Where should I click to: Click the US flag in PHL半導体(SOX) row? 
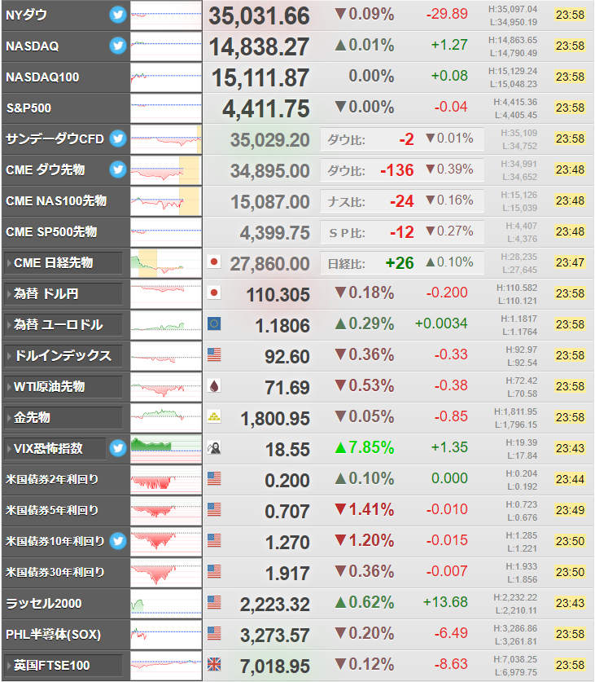point(214,633)
